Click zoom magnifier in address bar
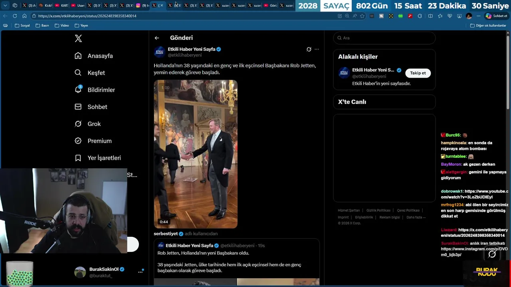Screen dimensions: 511x287 (x=347, y=16)
